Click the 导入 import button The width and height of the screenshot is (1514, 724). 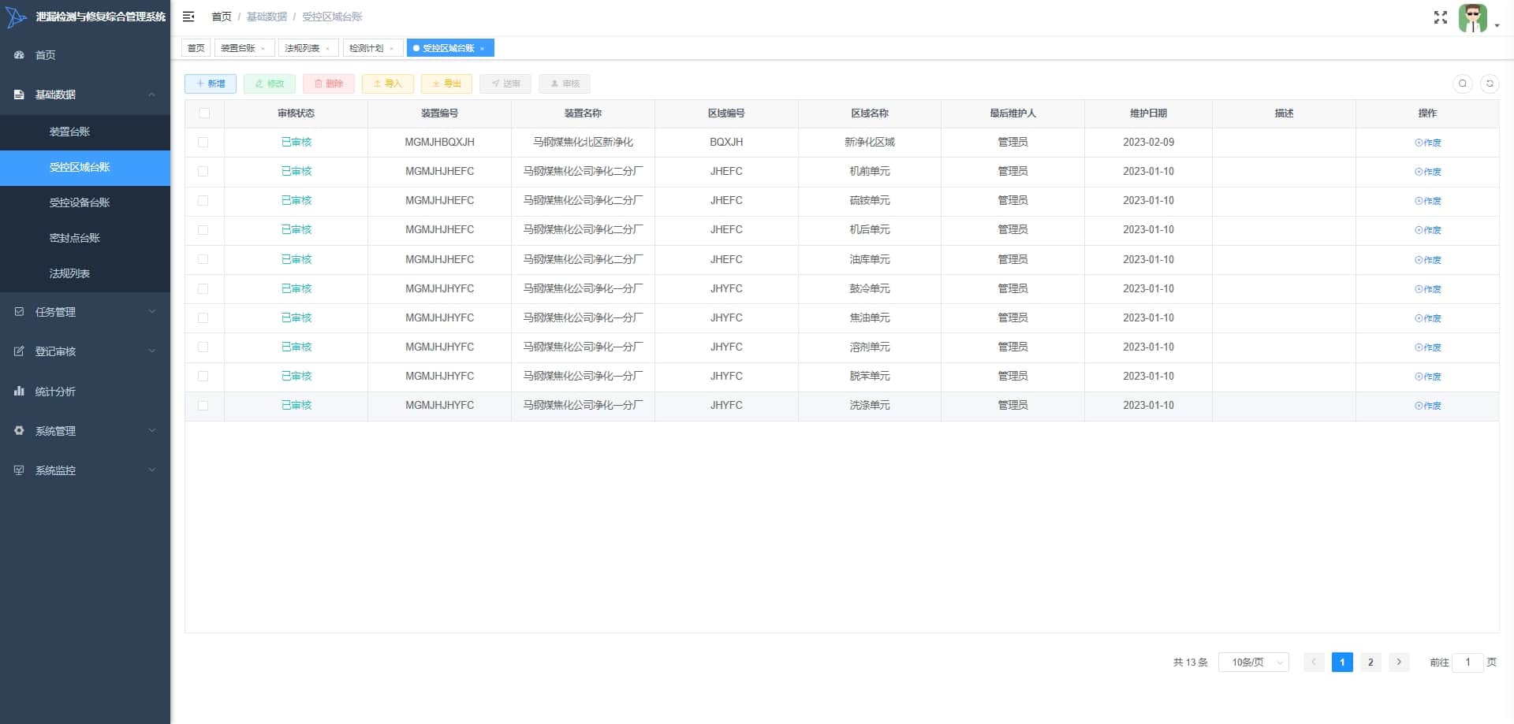point(388,84)
